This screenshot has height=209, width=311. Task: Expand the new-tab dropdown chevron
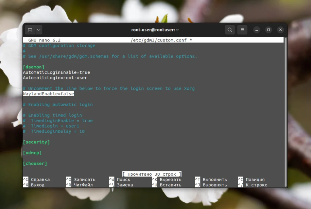[x=39, y=30]
